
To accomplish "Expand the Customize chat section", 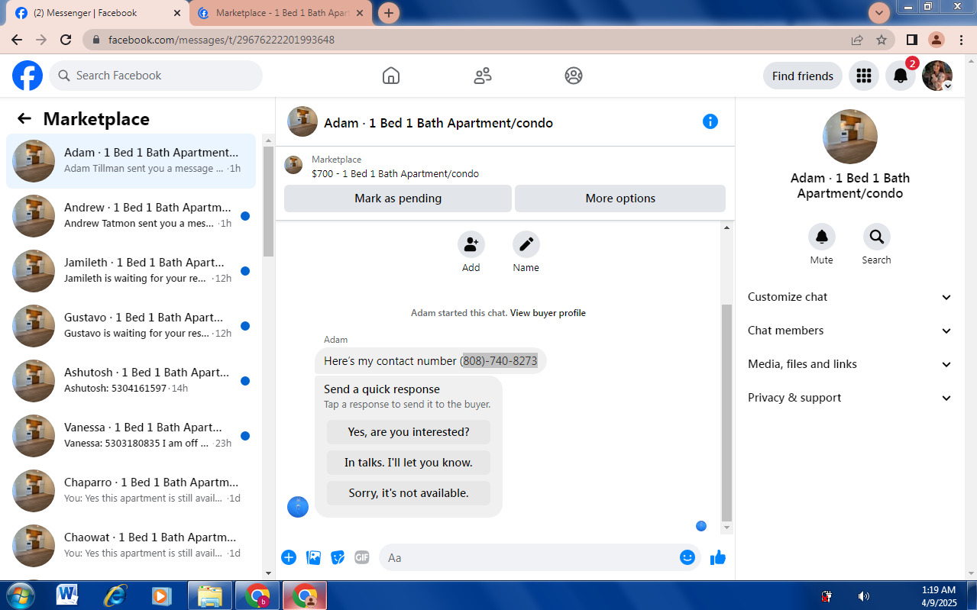I will click(850, 297).
